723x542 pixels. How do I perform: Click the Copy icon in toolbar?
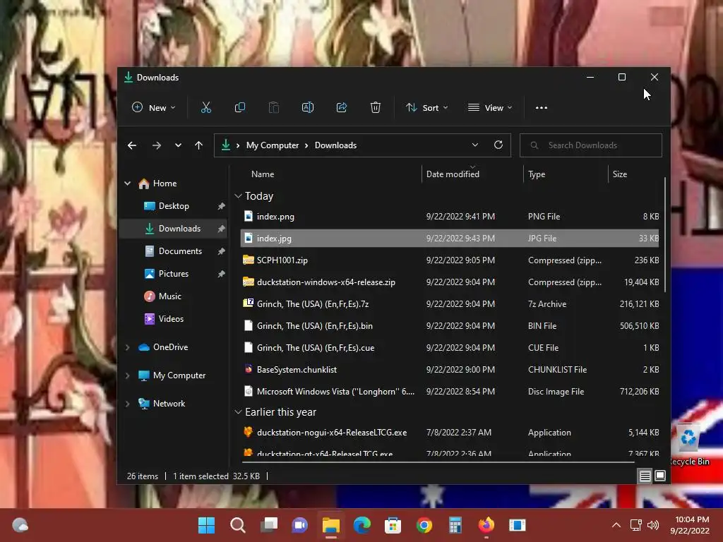240,107
